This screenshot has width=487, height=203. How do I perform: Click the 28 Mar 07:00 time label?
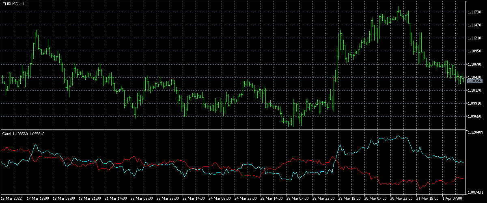(297, 199)
